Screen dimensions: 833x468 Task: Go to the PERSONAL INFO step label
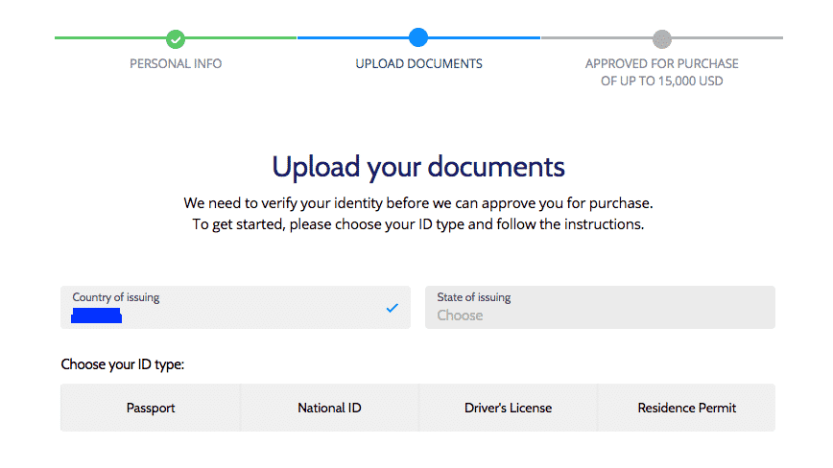point(176,63)
